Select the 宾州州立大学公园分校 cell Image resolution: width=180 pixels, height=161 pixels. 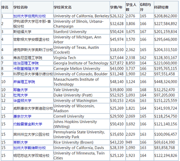pyautogui.click(x=33, y=134)
